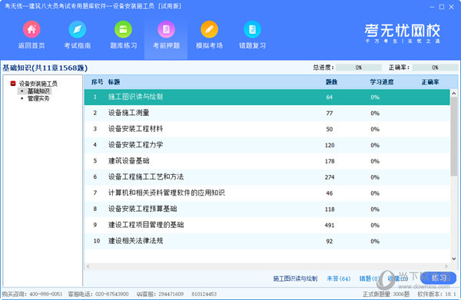This screenshot has width=461, height=300.
Task: Click the 施工图识读与绘制 link at bottom
Action: (295, 279)
